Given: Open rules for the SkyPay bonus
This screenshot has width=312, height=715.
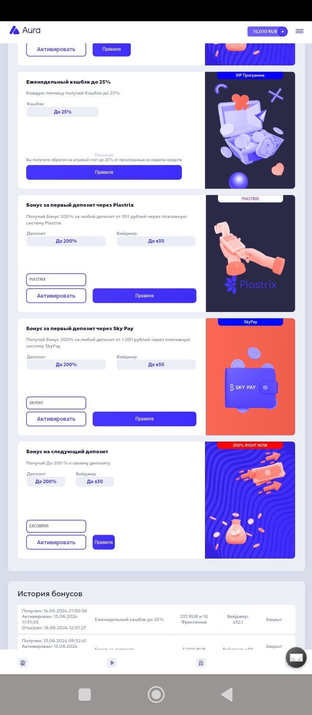Looking at the screenshot, I should click(144, 419).
